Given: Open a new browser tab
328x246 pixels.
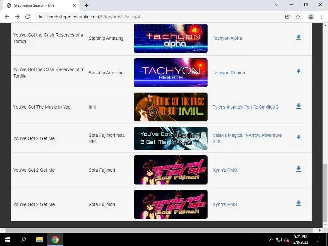Looking at the screenshot, I should pos(86,6).
